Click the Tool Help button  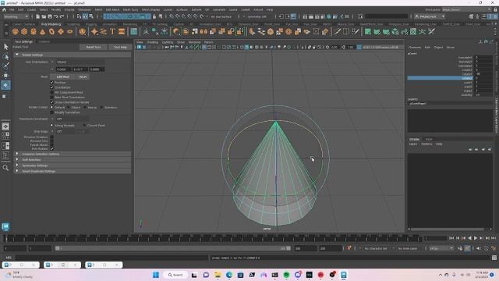tap(120, 47)
